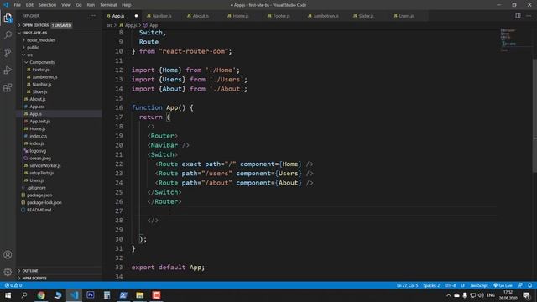Open Photoshop from the taskbar

click(91, 295)
